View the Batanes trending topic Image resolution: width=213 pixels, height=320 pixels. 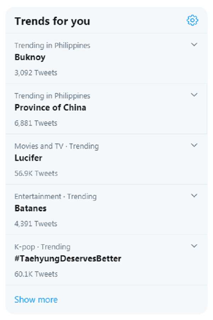pos(31,208)
